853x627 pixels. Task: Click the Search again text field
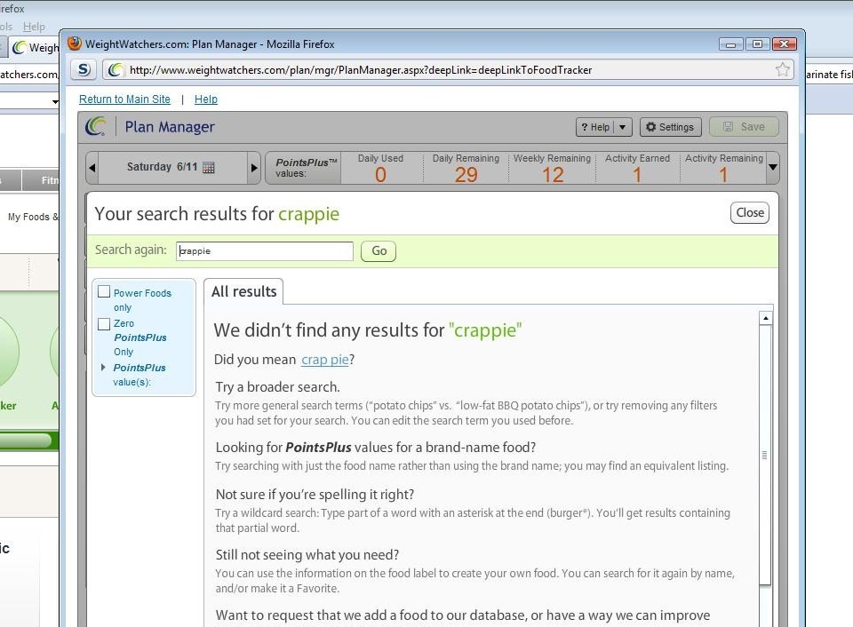pyautogui.click(x=264, y=251)
